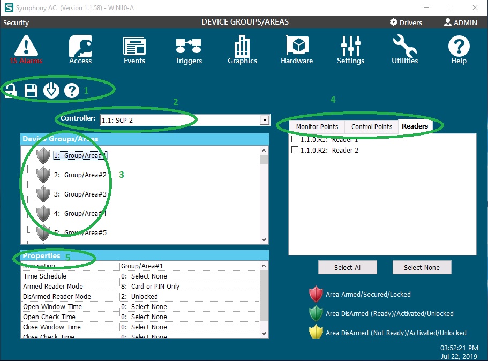Click the red Area Armed/Secured/Locked shield

(316, 294)
